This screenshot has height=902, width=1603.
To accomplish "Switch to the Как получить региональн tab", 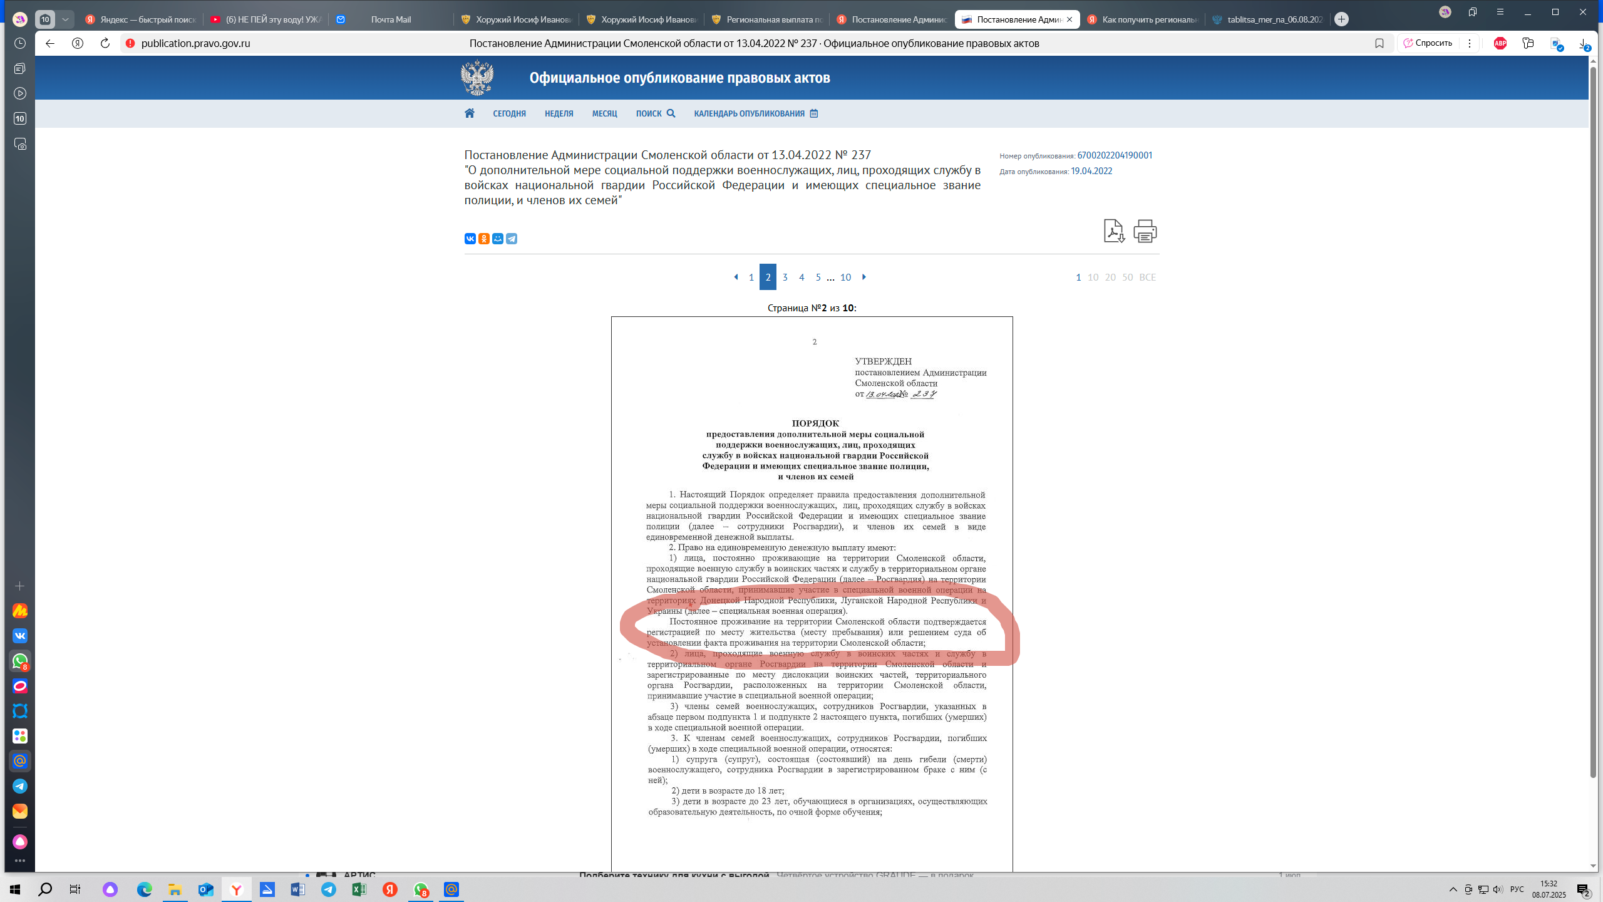I will tap(1142, 19).
